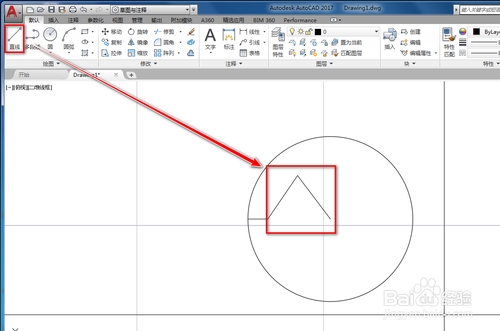Click the 缩放 (Scale) tool
500x331 pixels.
[138, 53]
